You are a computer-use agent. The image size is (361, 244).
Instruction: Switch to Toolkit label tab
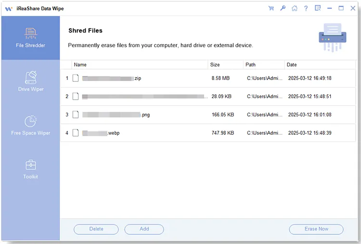coord(31,177)
